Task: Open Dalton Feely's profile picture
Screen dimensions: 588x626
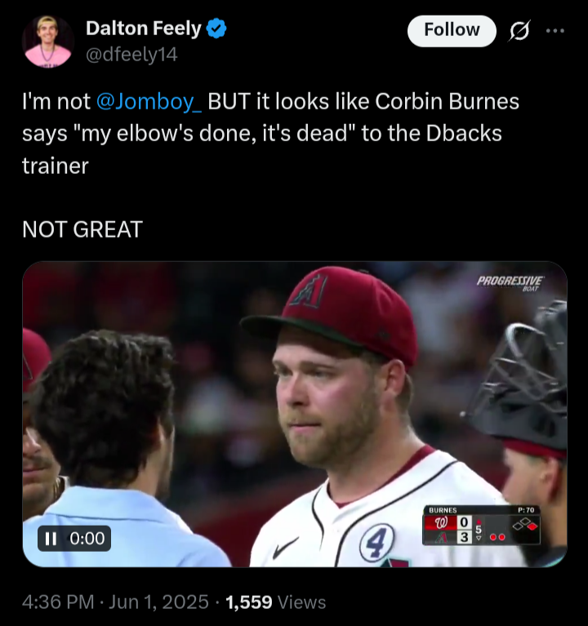Action: [x=47, y=41]
